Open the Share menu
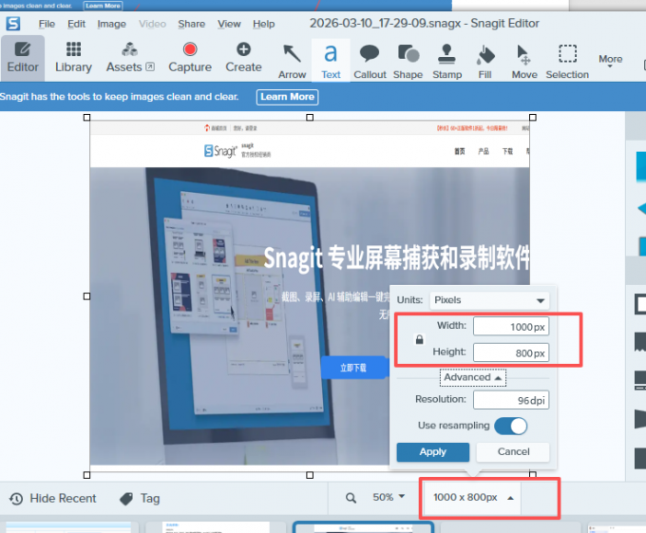This screenshot has height=533, width=646. tap(191, 24)
